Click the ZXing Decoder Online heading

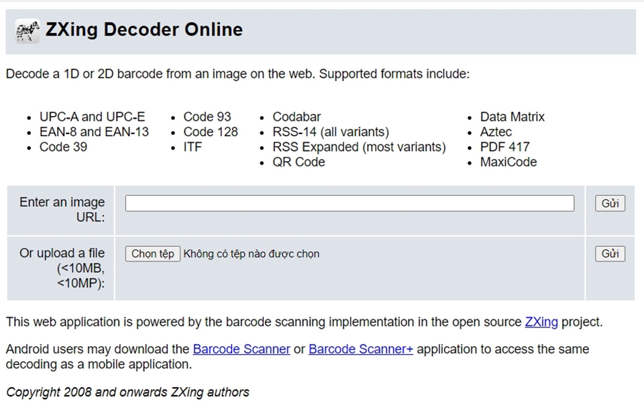coord(144,30)
